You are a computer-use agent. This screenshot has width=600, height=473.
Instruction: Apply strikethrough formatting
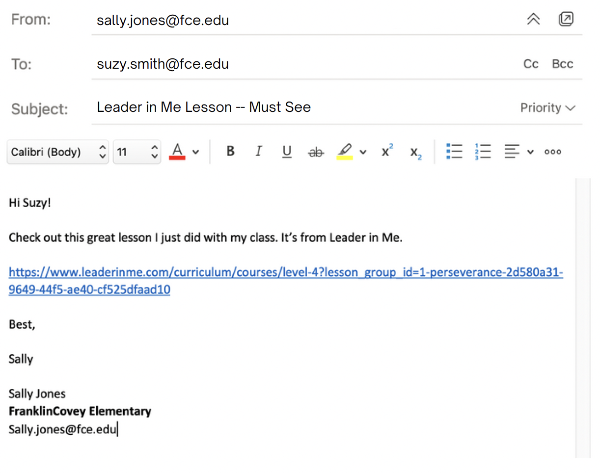pos(316,152)
